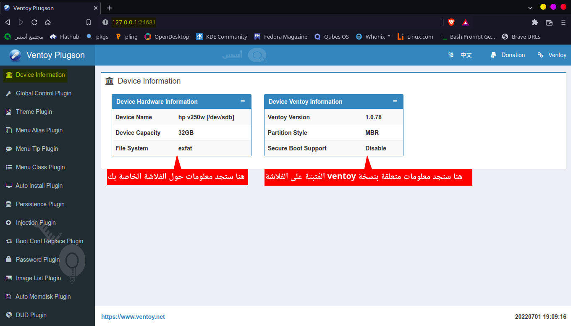The image size is (571, 326).
Task: Open the tab search dropdown arrow
Action: click(530, 8)
